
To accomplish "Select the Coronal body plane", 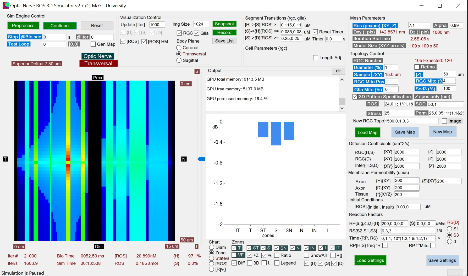I will 179,48.
